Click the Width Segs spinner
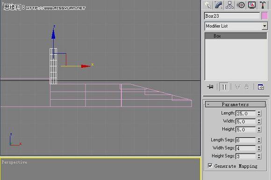 (x=259, y=148)
